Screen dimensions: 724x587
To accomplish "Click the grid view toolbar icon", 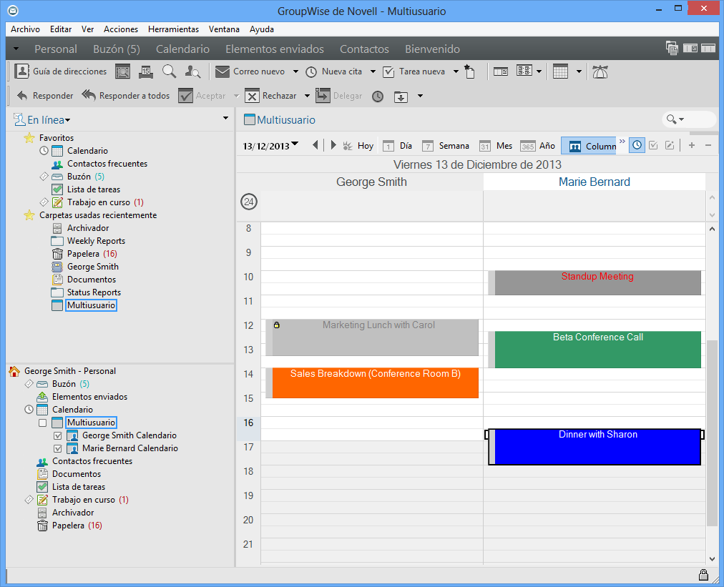I will (x=524, y=71).
